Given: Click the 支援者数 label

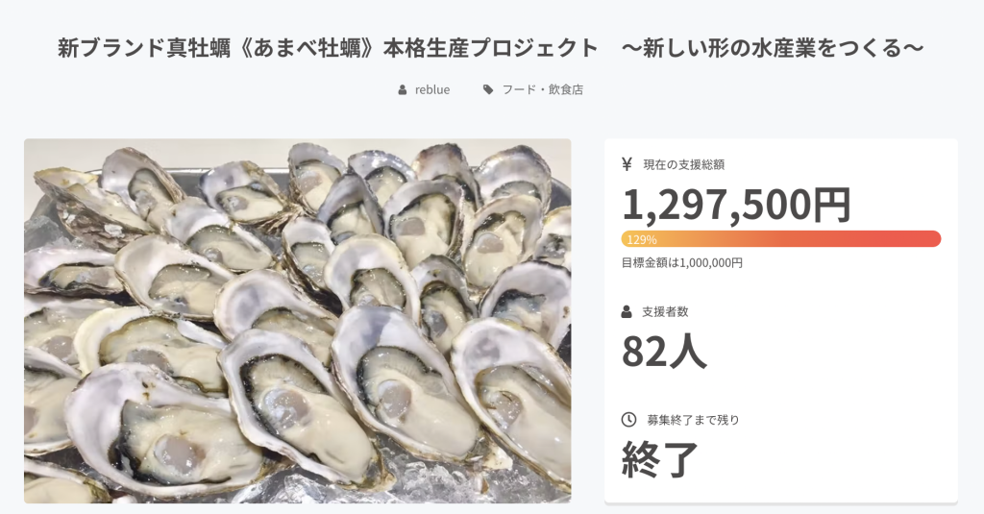Looking at the screenshot, I should point(665,311).
